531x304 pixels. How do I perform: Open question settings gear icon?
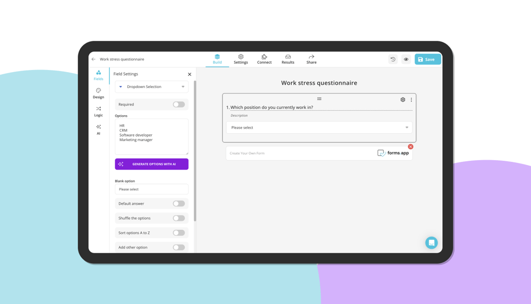tap(402, 100)
